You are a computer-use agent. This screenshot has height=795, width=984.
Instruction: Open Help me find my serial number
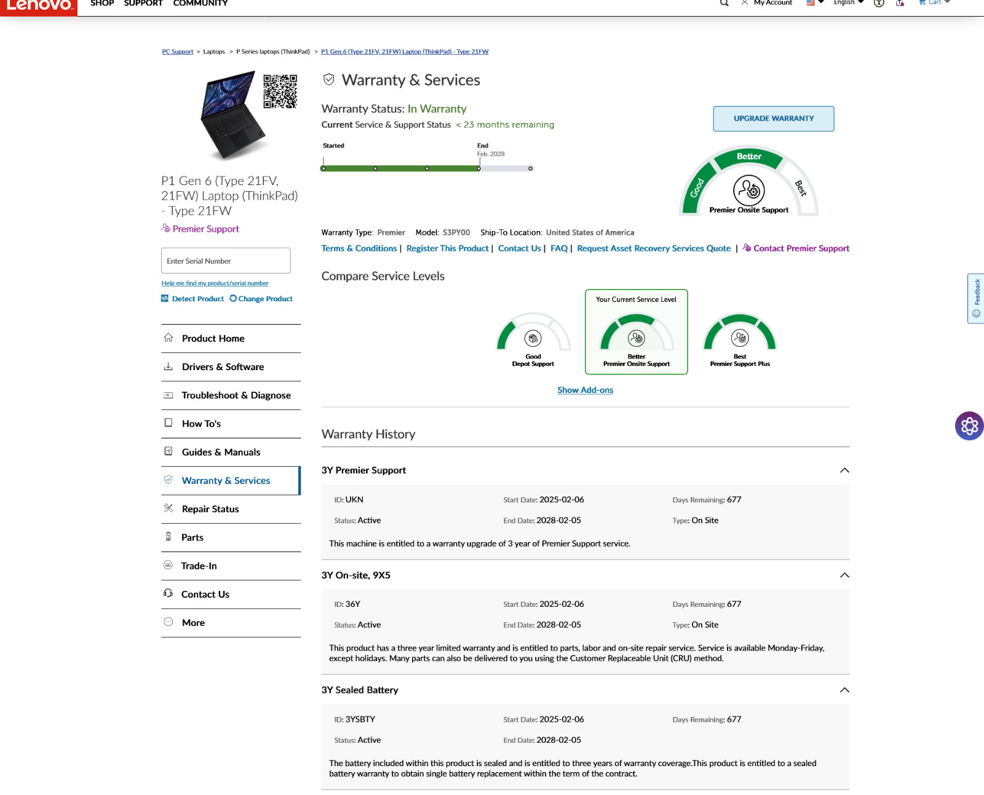pos(215,283)
